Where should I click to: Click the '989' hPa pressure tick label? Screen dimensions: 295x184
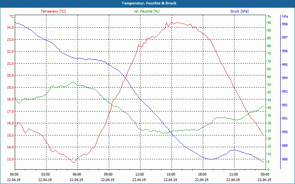(285, 145)
